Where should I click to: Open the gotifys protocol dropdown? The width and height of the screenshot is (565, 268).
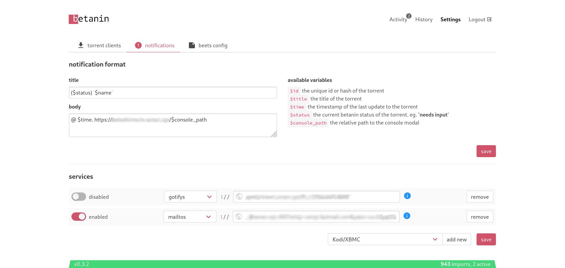(x=190, y=197)
